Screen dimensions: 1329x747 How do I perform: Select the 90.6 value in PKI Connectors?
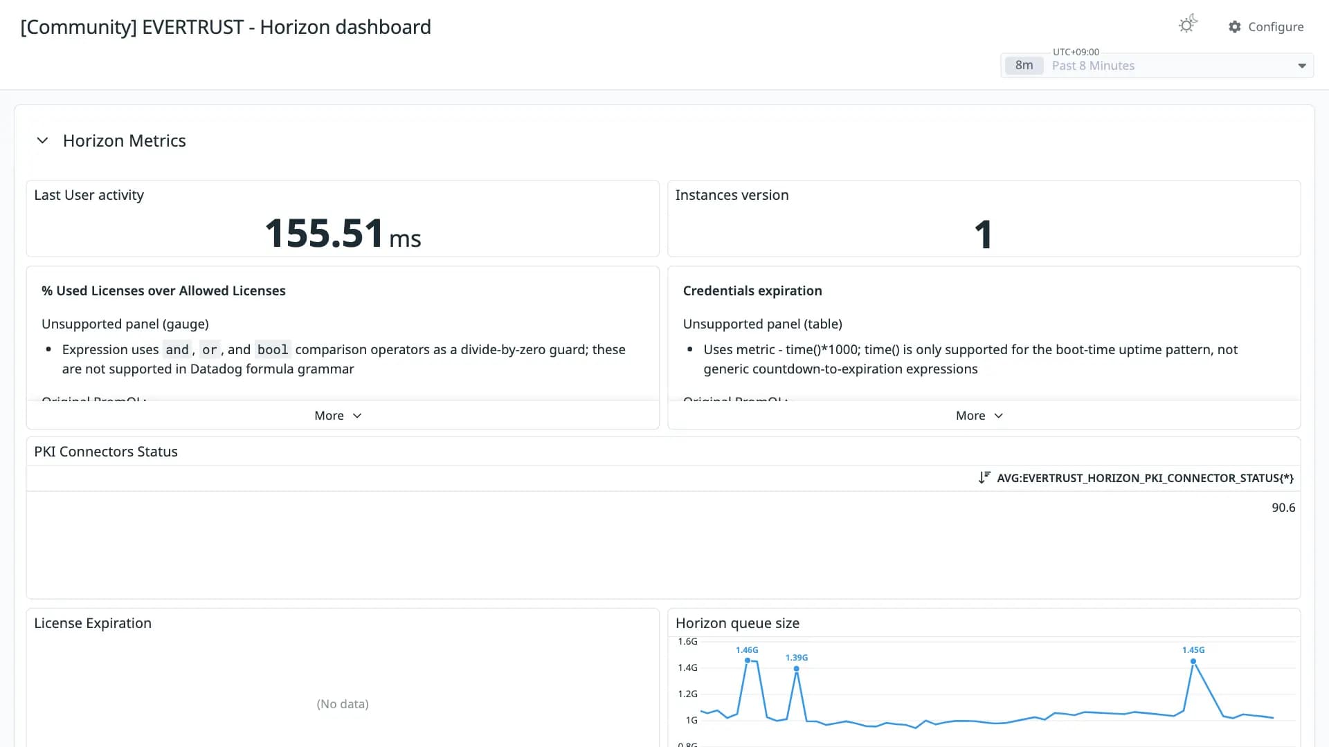1283,508
